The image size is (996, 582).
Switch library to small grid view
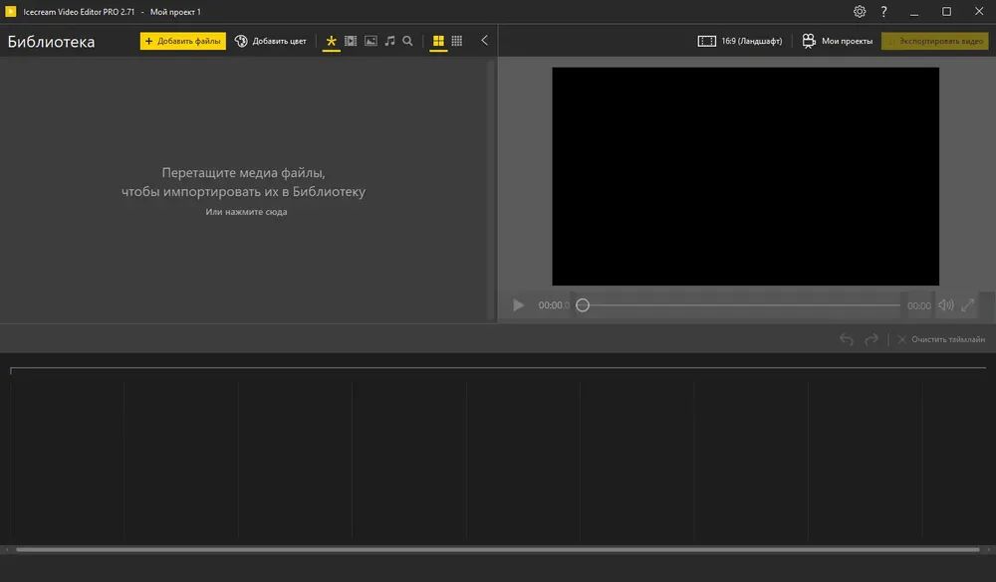tap(457, 41)
